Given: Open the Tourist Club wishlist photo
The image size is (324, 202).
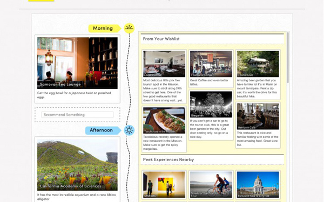Looking at the screenshot, I should tap(258, 64).
